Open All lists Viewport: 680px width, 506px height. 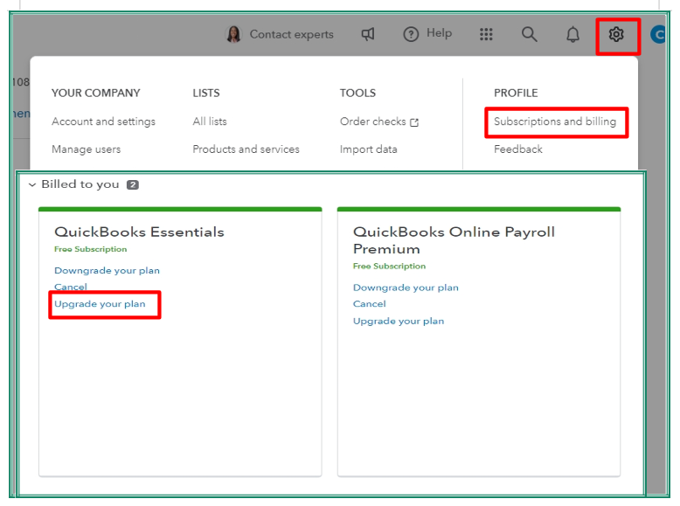pos(210,121)
